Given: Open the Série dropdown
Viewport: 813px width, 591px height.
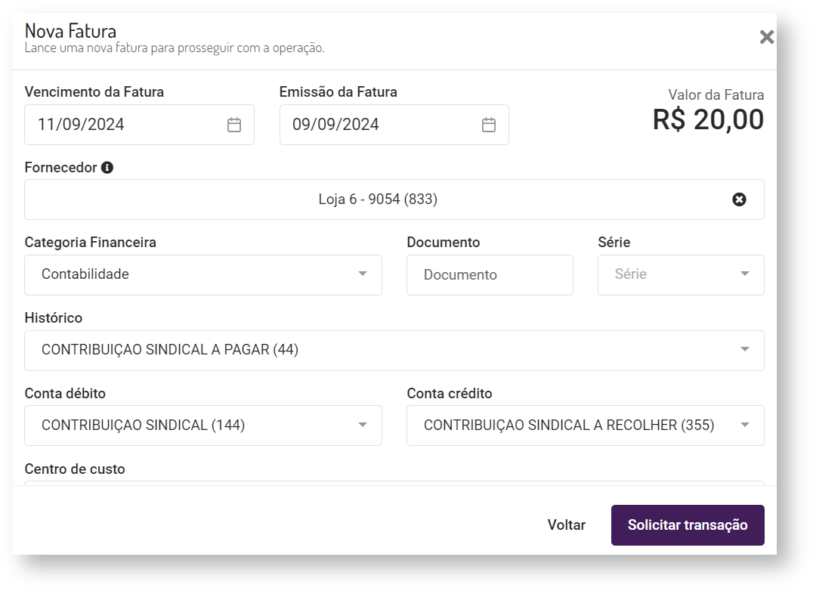Looking at the screenshot, I should [745, 274].
